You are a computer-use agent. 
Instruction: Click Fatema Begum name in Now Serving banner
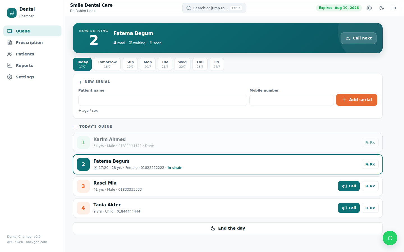(x=133, y=33)
